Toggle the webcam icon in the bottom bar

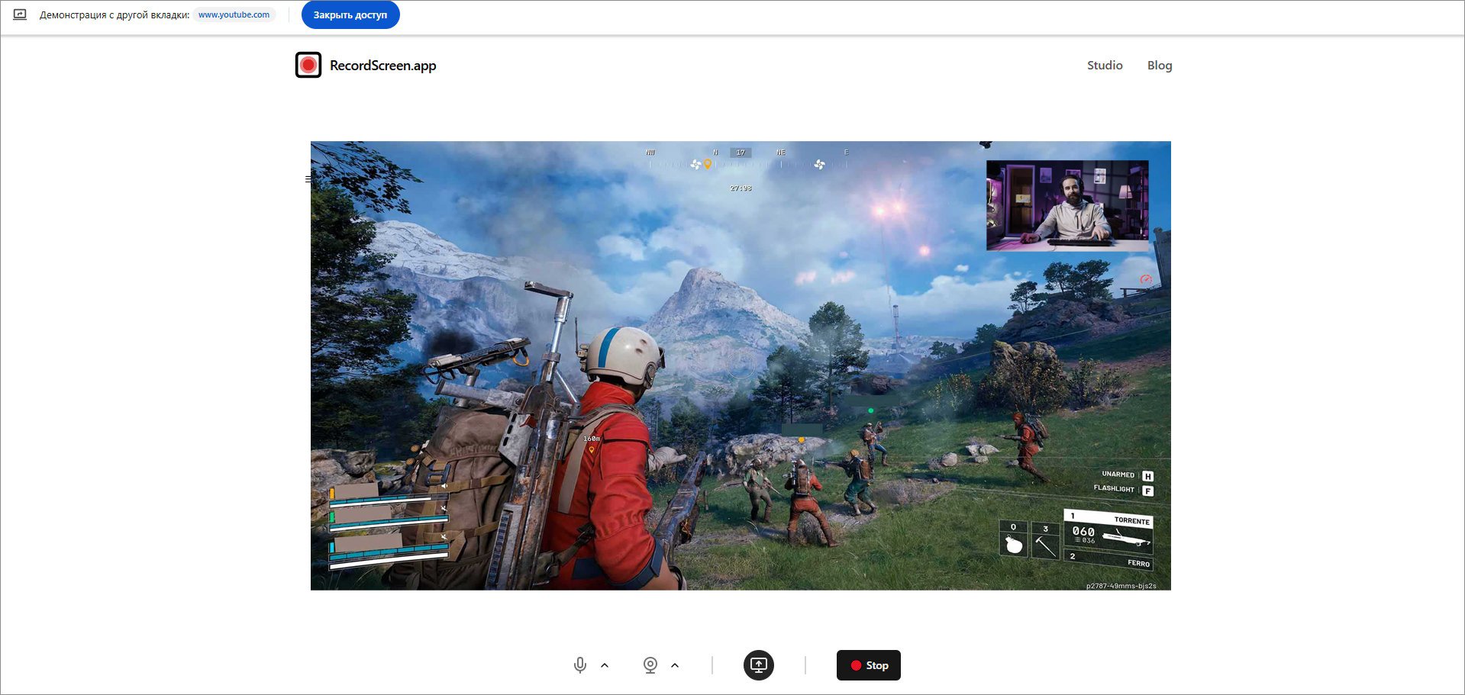click(x=650, y=665)
